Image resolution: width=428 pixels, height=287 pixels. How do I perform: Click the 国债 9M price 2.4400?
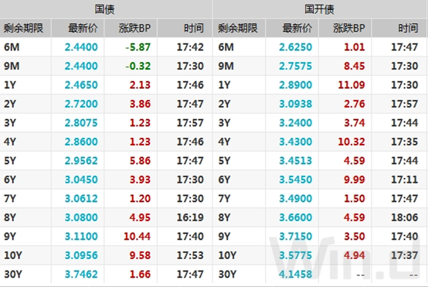click(x=81, y=66)
